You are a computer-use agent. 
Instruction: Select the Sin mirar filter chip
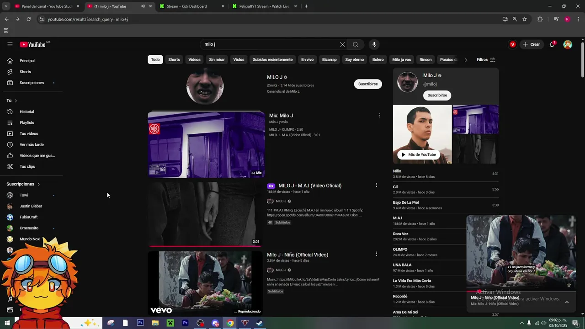217,59
